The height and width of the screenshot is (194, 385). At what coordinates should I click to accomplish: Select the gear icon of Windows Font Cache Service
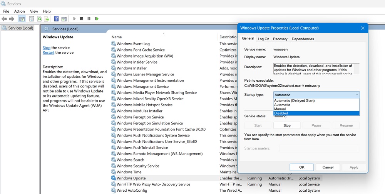(113, 50)
